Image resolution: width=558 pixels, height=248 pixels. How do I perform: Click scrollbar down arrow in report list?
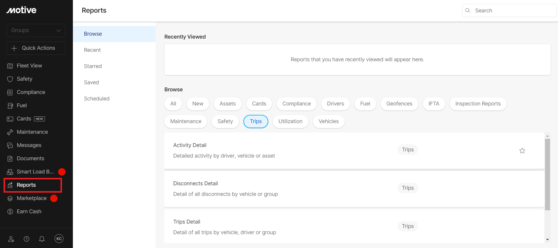coord(547,240)
